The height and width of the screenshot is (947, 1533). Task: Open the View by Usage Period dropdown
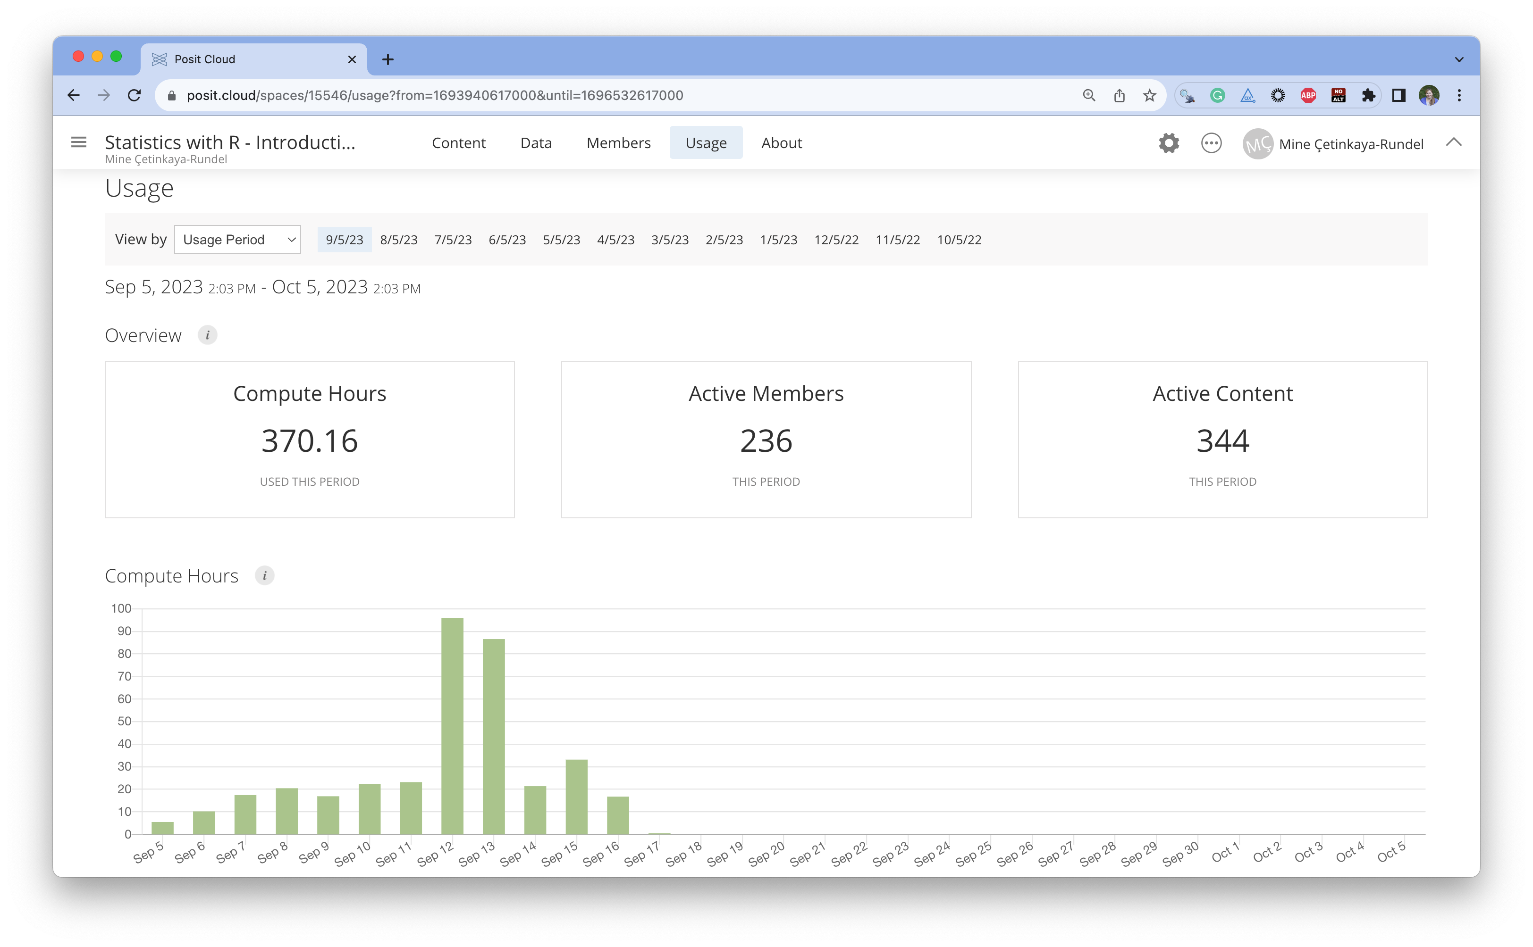point(237,240)
